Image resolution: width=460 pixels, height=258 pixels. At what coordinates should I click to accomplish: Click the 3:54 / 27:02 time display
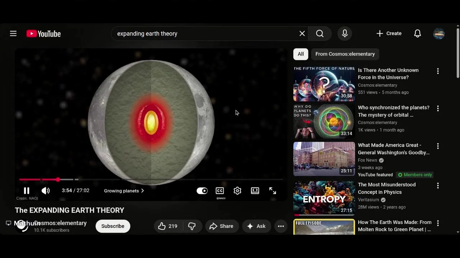click(75, 191)
